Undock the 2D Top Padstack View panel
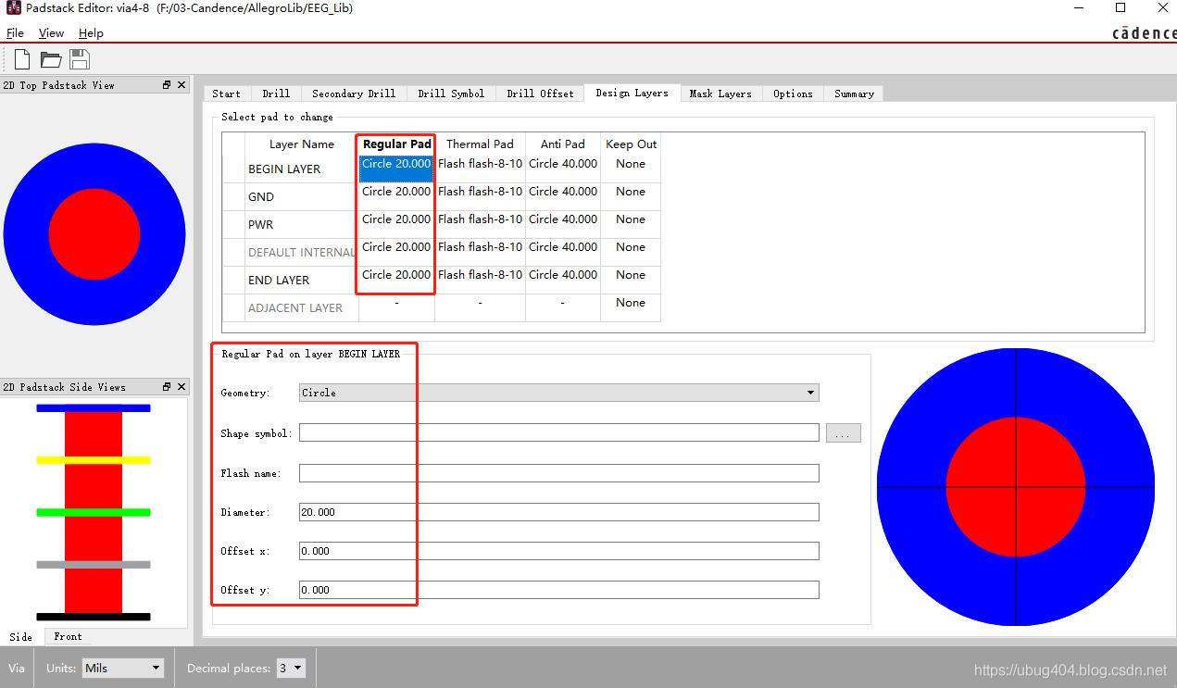Viewport: 1177px width, 688px height. click(x=167, y=85)
